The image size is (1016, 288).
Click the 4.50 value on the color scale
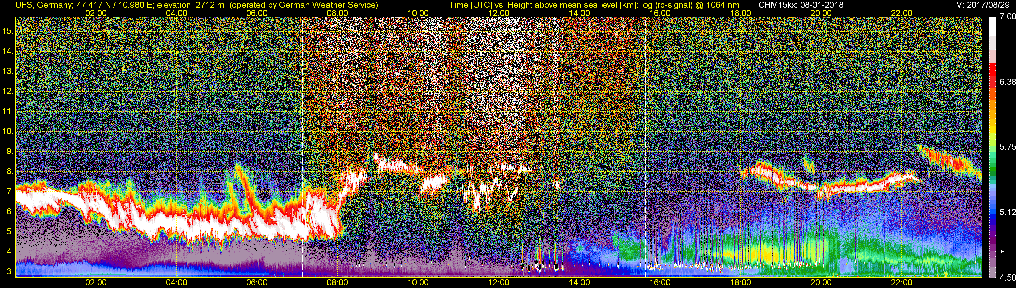[1007, 277]
